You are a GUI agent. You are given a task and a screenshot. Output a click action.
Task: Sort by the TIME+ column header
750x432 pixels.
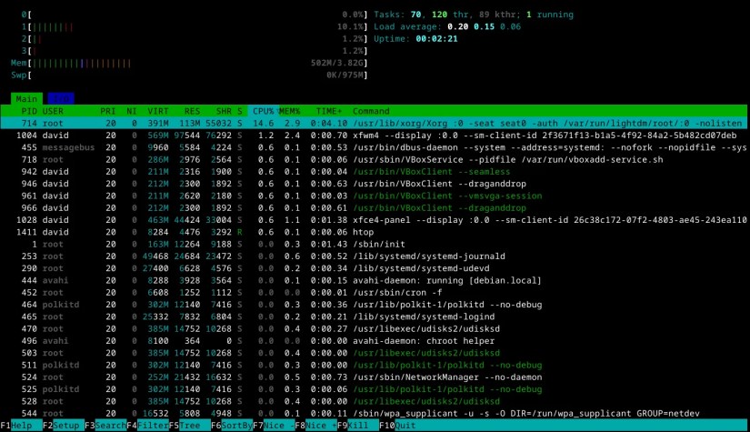329,111
